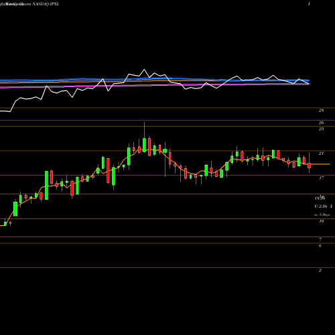The width and height of the screenshot is (335, 335).
Task: Click the highest peak of the white indicator line
Action: coord(144,70)
